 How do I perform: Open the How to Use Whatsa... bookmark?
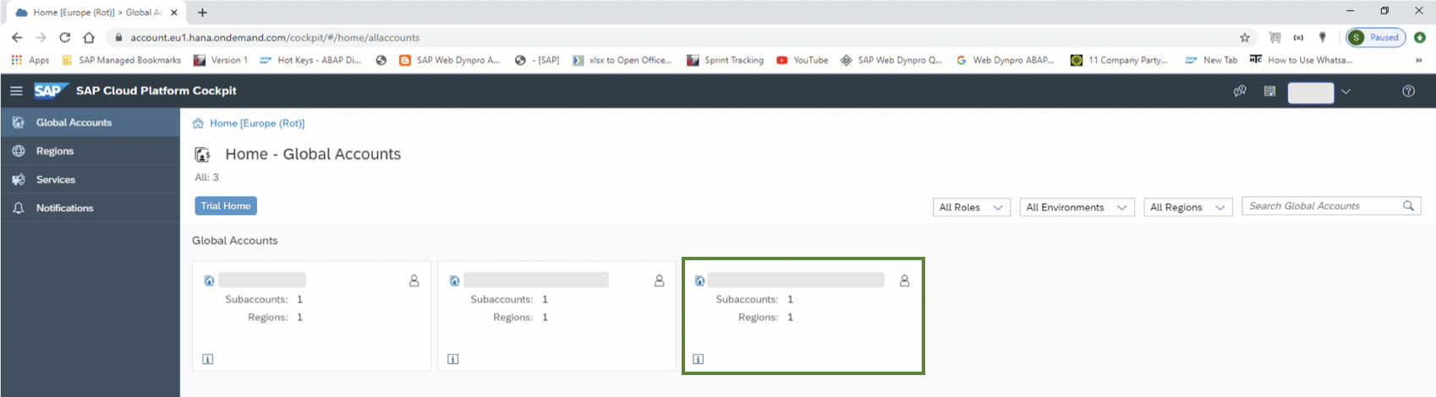[x=1301, y=60]
